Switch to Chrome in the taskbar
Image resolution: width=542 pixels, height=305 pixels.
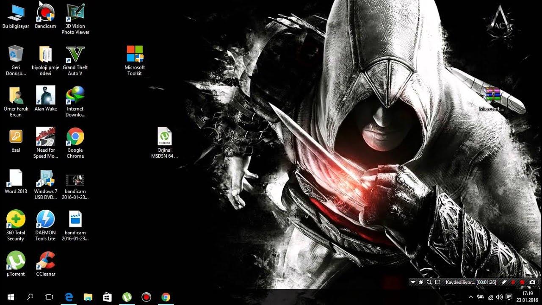pos(166,297)
